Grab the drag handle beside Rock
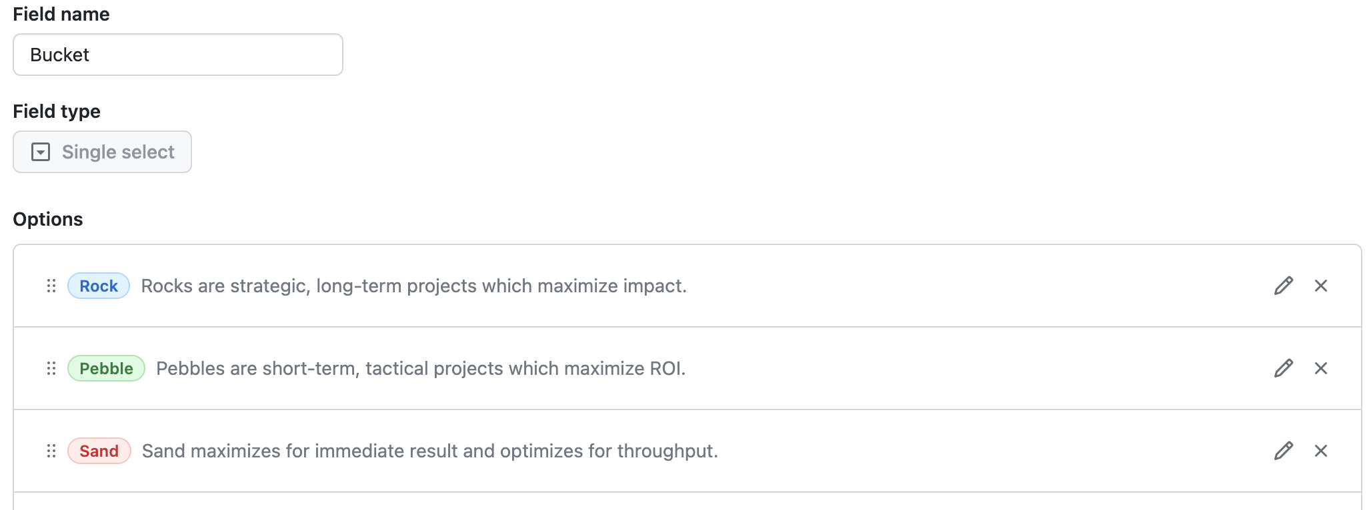 coord(51,286)
